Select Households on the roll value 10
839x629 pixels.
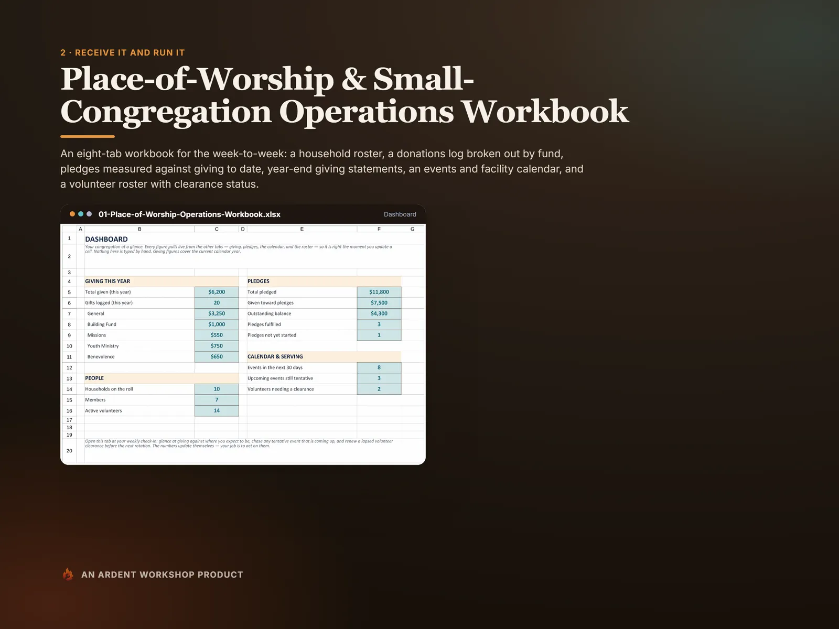[217, 389]
